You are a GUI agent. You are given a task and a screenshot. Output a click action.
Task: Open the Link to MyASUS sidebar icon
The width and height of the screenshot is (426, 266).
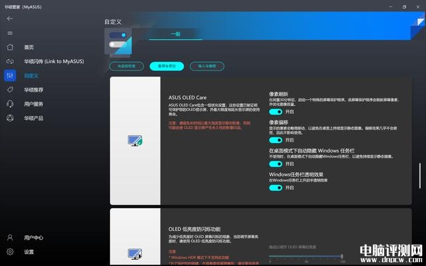(x=10, y=61)
